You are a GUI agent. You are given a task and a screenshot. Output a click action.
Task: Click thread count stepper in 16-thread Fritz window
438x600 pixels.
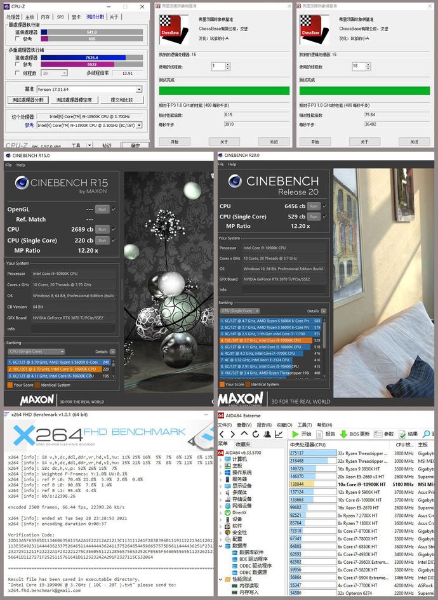[x=368, y=66]
